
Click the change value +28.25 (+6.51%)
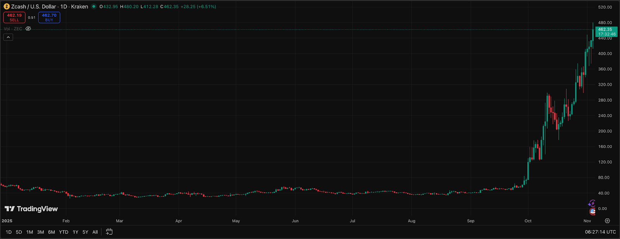tap(198, 7)
